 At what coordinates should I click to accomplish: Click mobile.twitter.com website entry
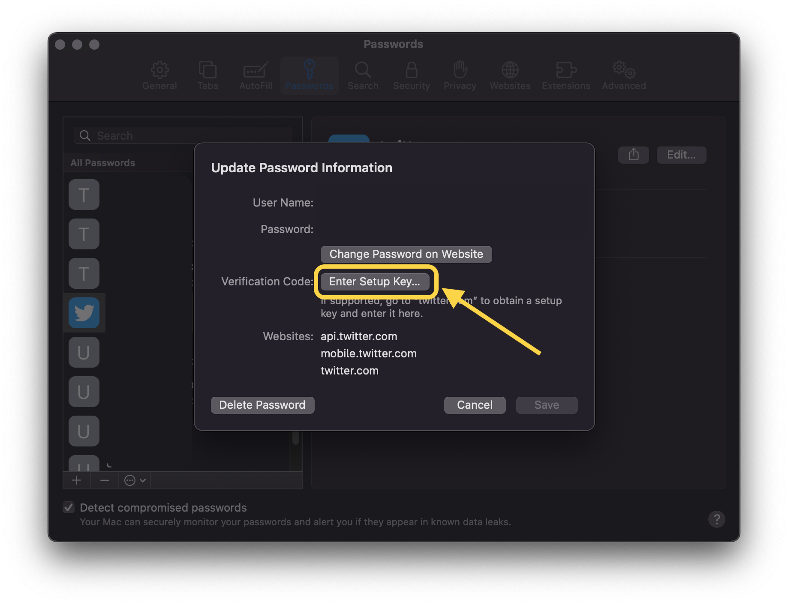[x=369, y=353]
